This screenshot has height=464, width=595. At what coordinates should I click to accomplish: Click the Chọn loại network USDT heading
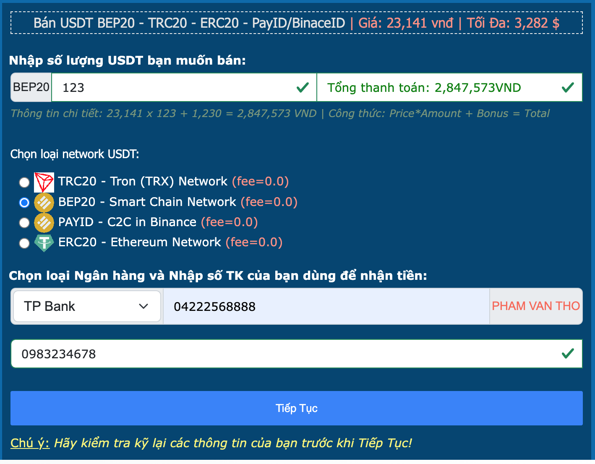75,154
